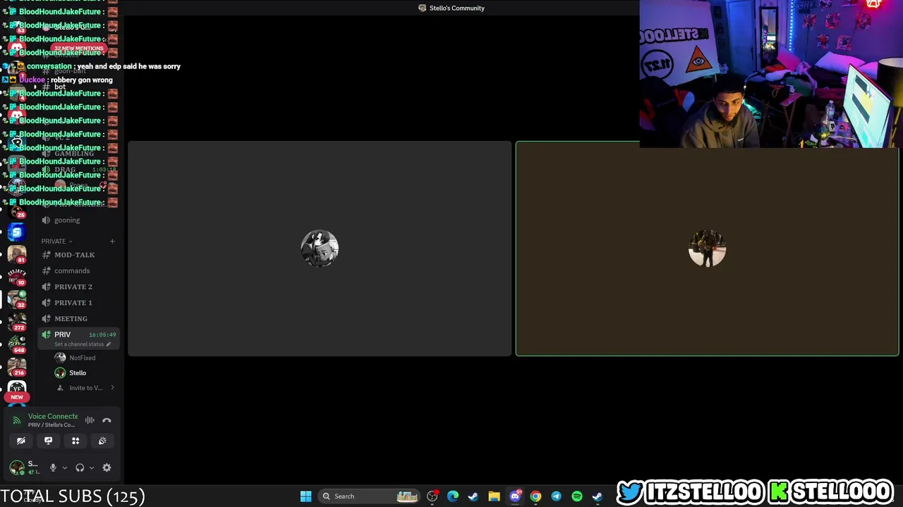This screenshot has width=903, height=507.
Task: Click Stello's speaking video tile avatar
Action: tap(707, 249)
